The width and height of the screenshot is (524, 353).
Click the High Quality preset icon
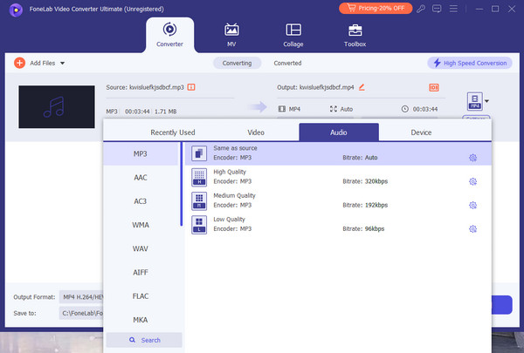[199, 177]
